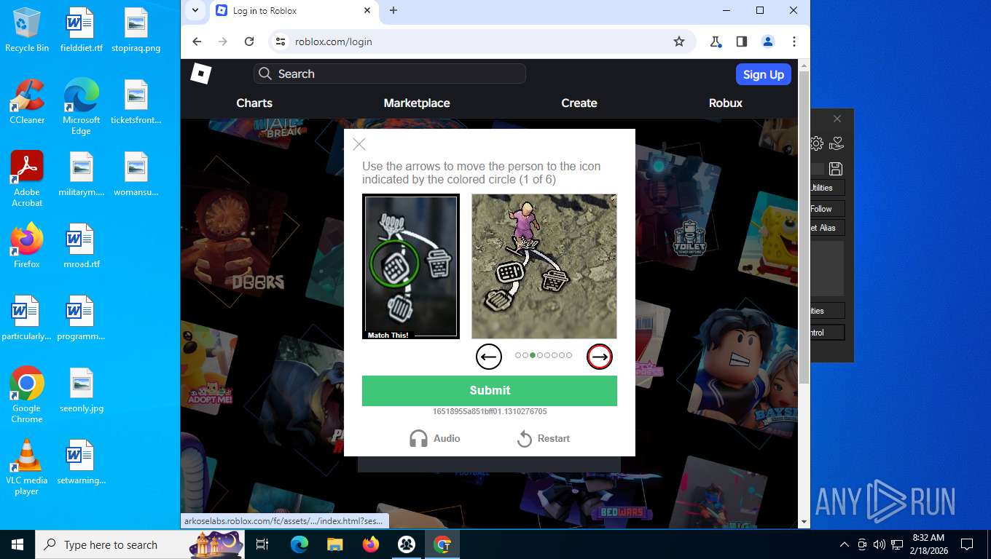The height and width of the screenshot is (559, 991).
Task: Click the heart-hand icon in side window
Action: pyautogui.click(x=837, y=143)
